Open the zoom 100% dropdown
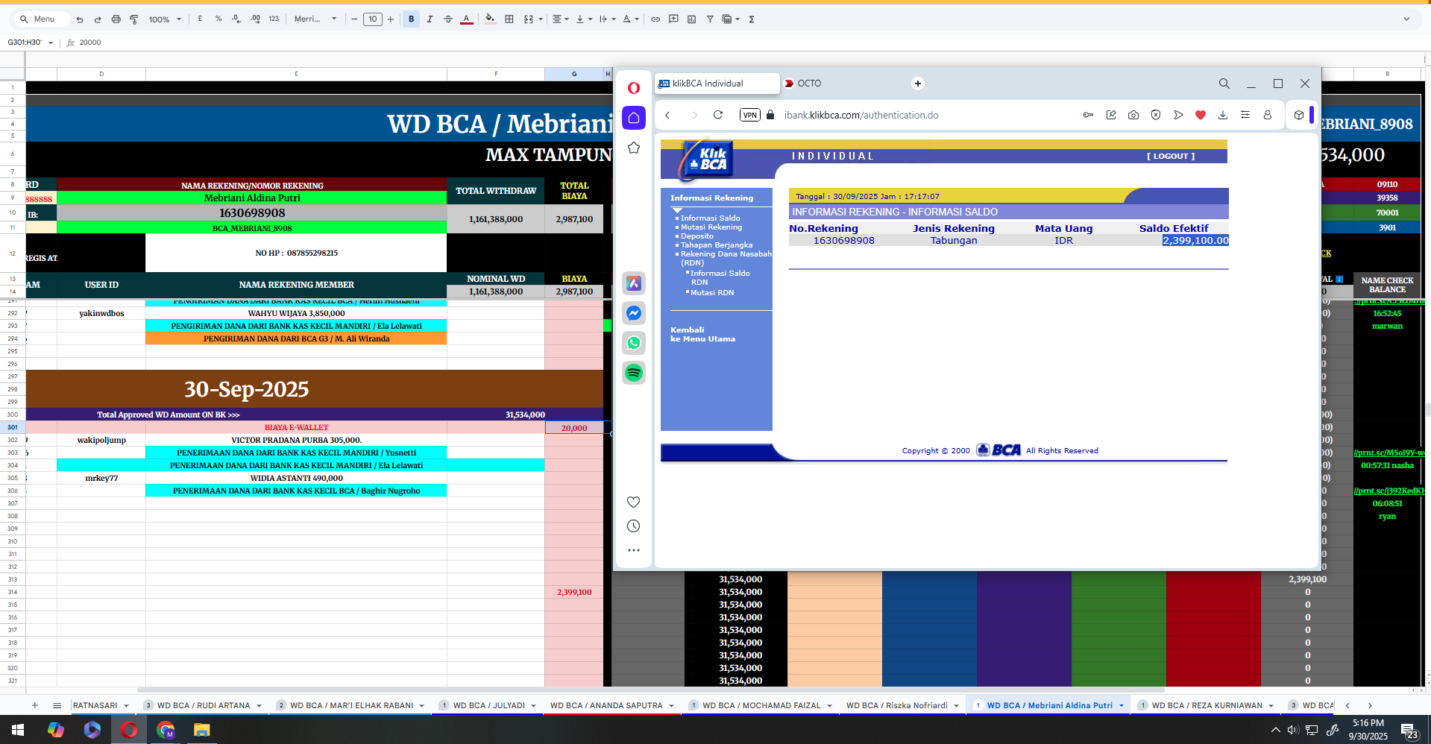The width and height of the screenshot is (1431, 744). click(x=165, y=19)
